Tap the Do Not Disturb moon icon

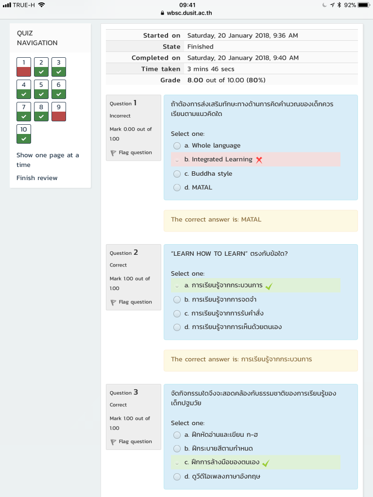pyautogui.click(x=324, y=5)
